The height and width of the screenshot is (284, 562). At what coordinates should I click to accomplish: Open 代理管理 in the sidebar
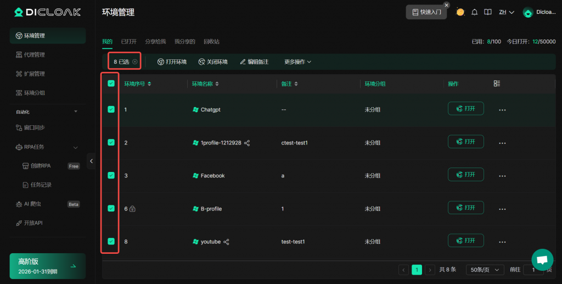coord(34,55)
